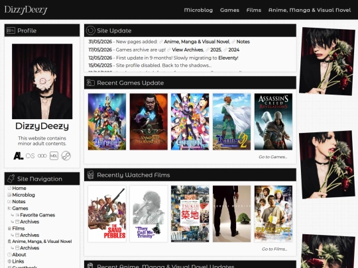Click the DizzyDeezy profile portrait photo

click(x=42, y=81)
